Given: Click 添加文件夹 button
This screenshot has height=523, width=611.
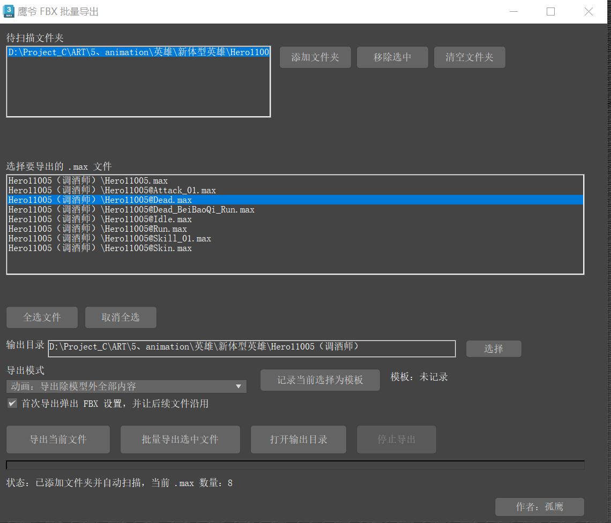Looking at the screenshot, I should 315,57.
